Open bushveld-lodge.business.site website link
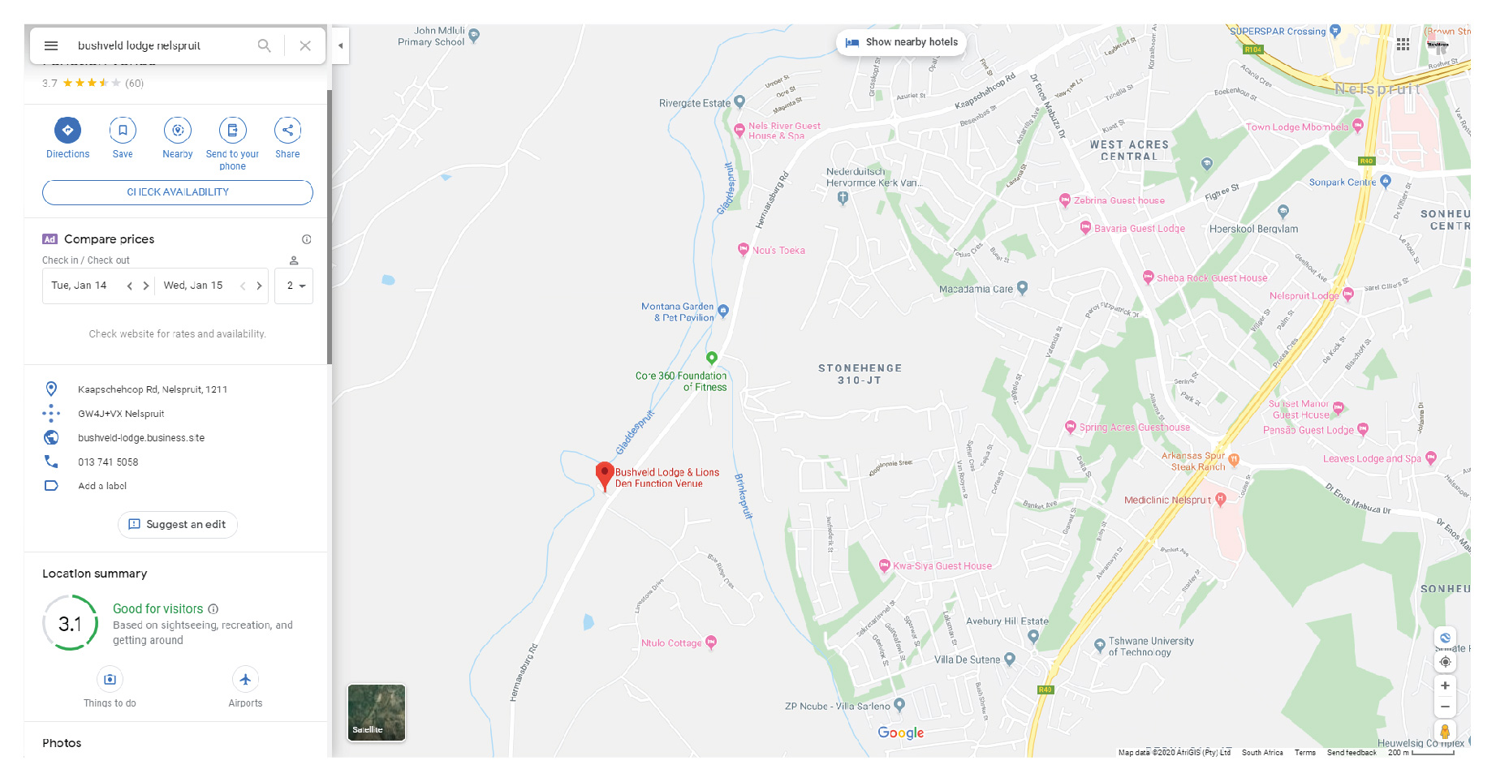 141,438
